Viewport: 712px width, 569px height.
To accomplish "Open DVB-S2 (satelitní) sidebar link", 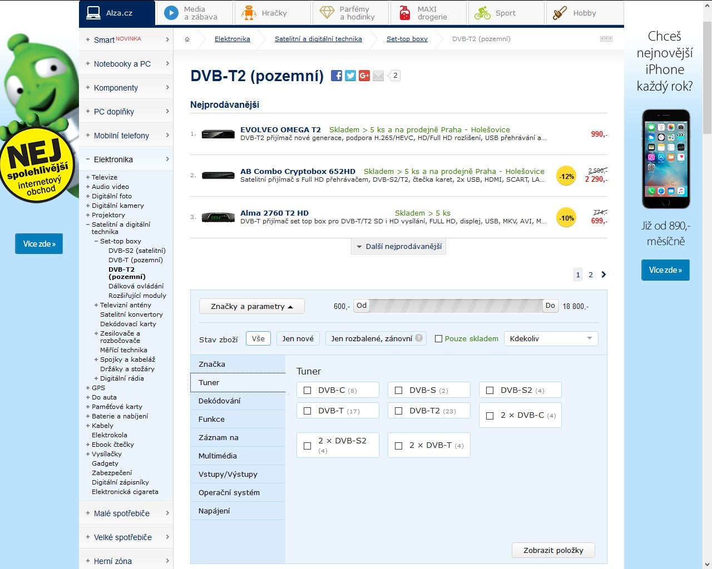I will (x=137, y=251).
